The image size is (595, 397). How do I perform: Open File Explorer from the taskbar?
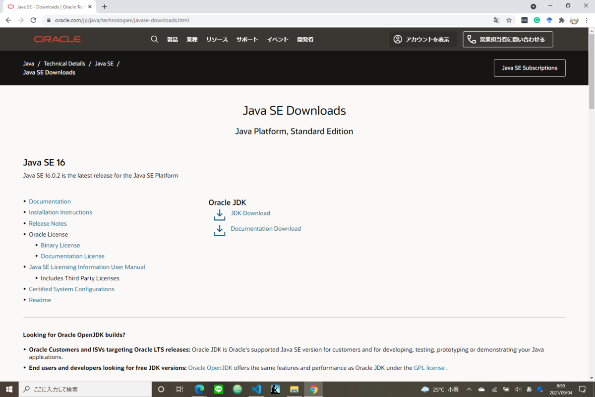[x=294, y=390]
